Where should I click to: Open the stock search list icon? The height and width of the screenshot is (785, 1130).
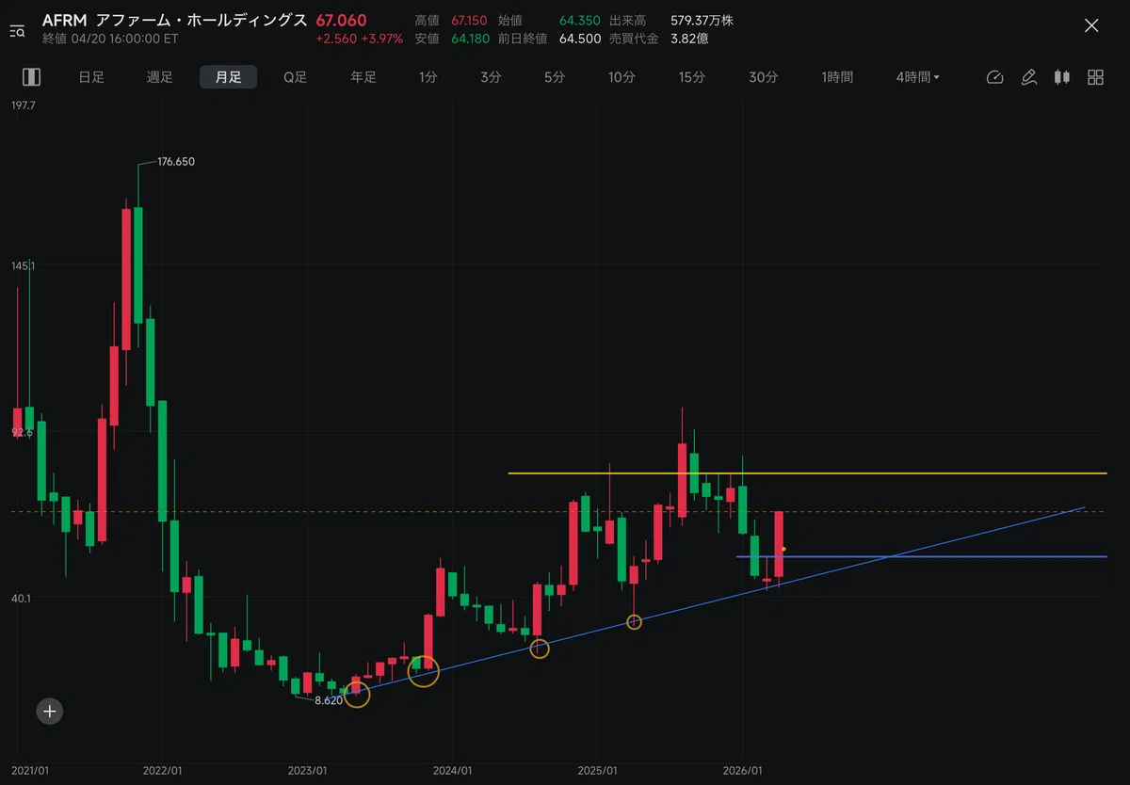(x=18, y=31)
